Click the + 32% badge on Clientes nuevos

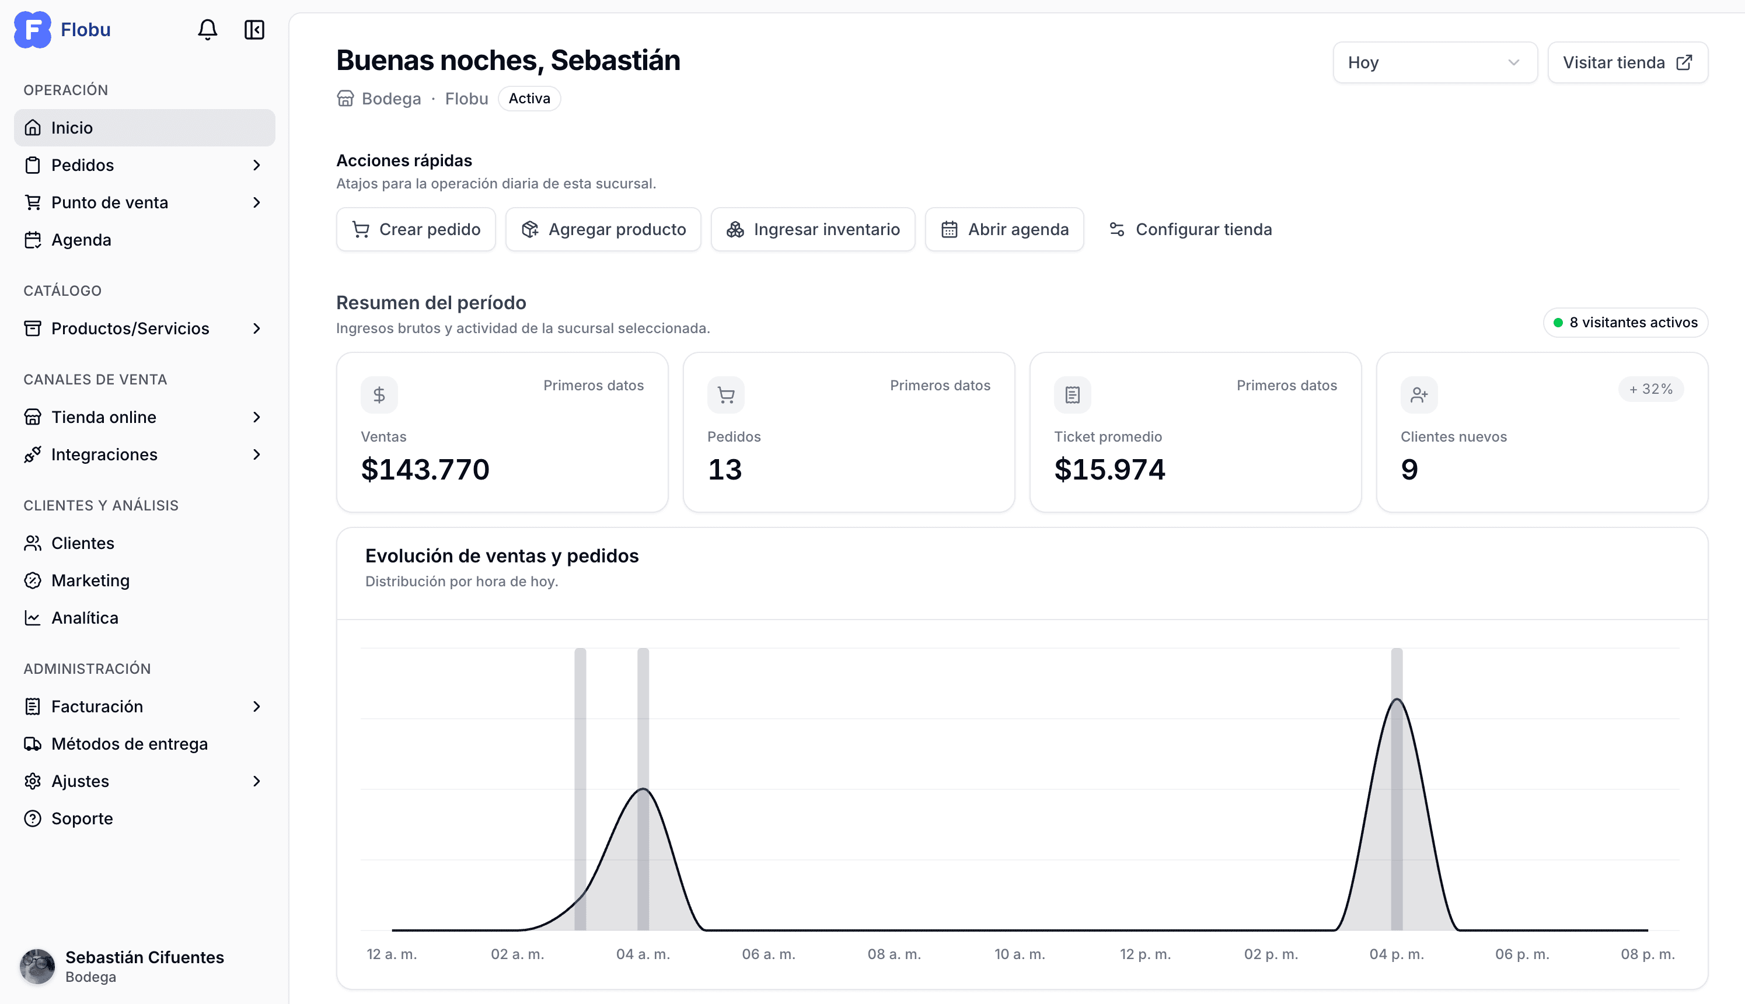pyautogui.click(x=1650, y=390)
